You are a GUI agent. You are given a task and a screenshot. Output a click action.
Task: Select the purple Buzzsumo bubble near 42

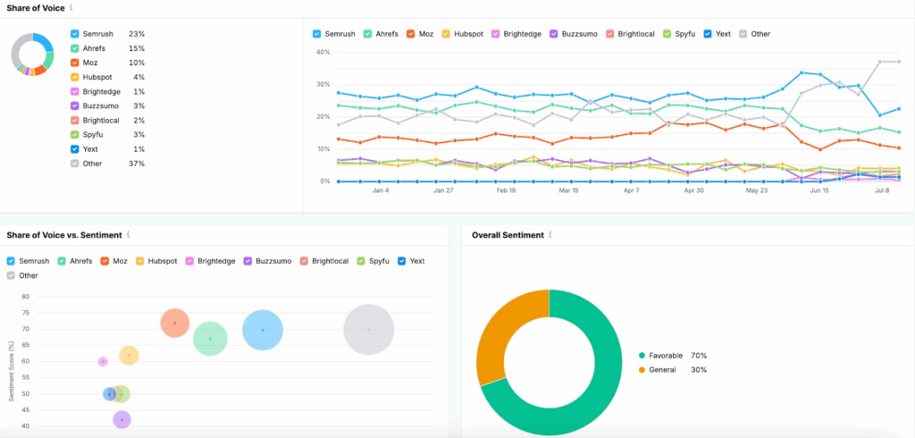point(122,419)
